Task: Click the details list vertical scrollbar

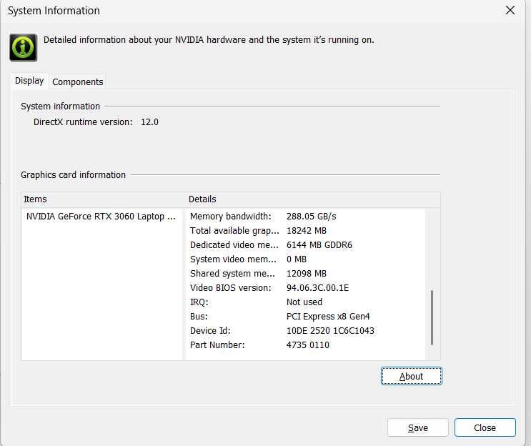Action: (432, 317)
